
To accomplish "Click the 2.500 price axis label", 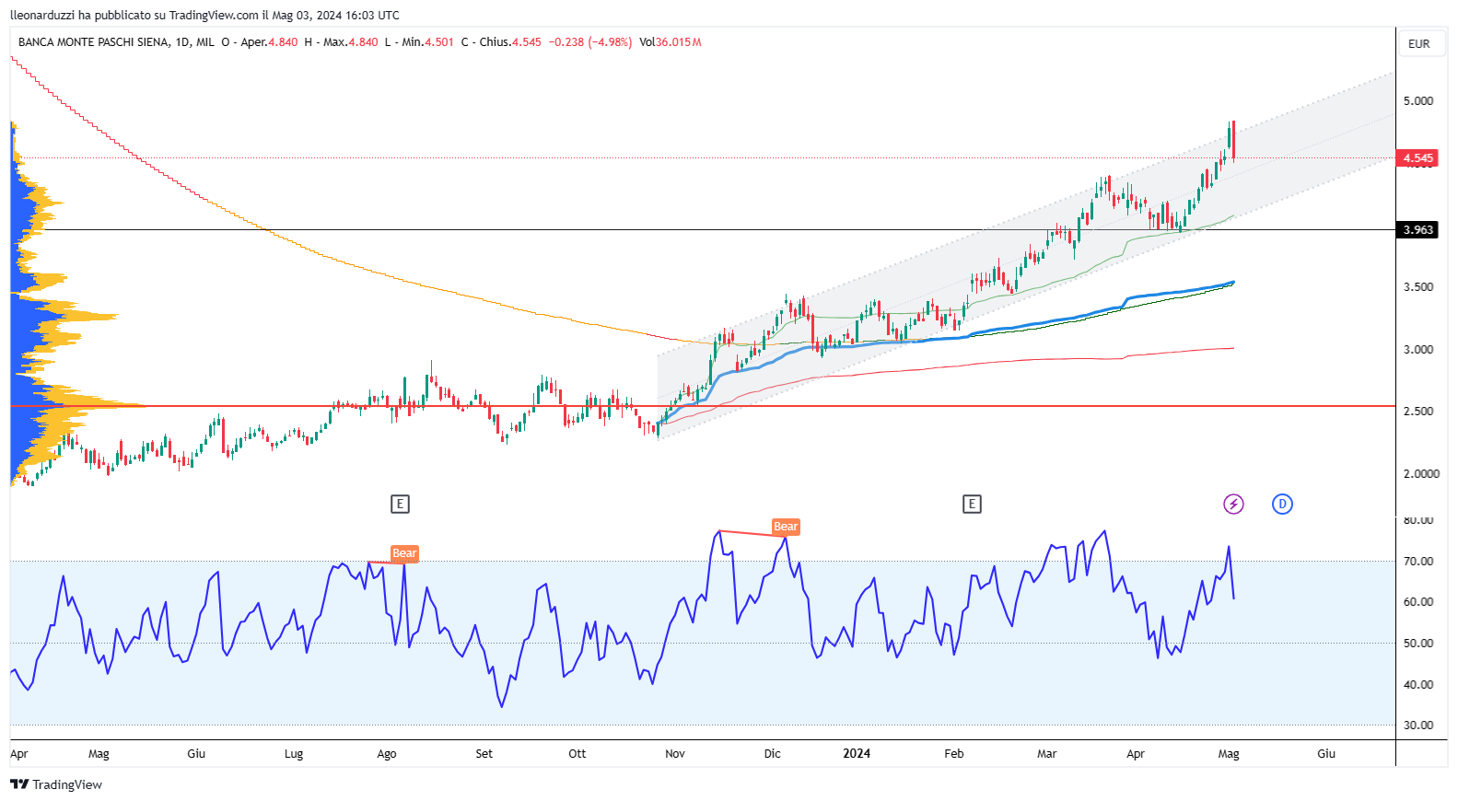I will pos(1418,412).
